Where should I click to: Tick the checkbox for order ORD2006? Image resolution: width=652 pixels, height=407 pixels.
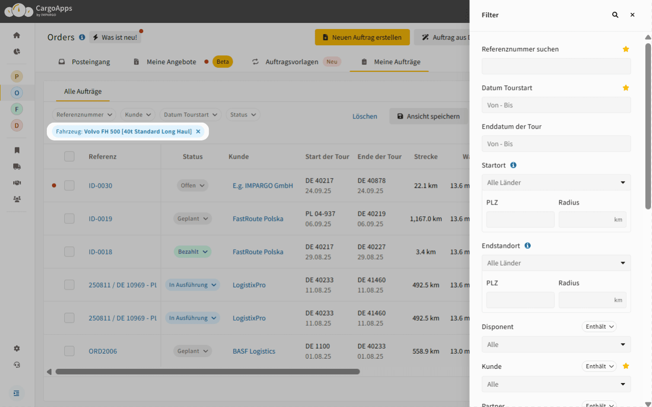coord(69,351)
